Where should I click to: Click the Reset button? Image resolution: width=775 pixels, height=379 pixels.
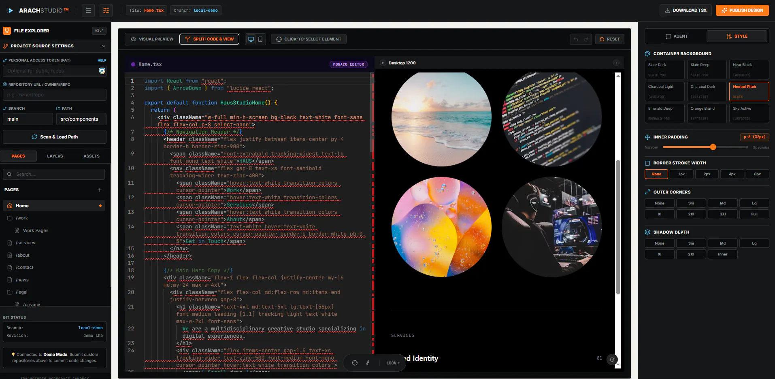[x=610, y=39]
